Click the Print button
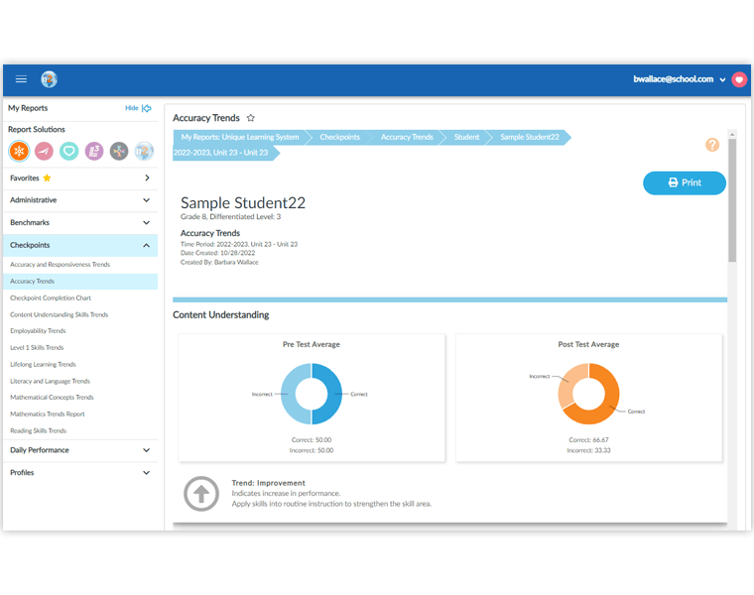Viewport: 754px width, 595px height. point(685,183)
